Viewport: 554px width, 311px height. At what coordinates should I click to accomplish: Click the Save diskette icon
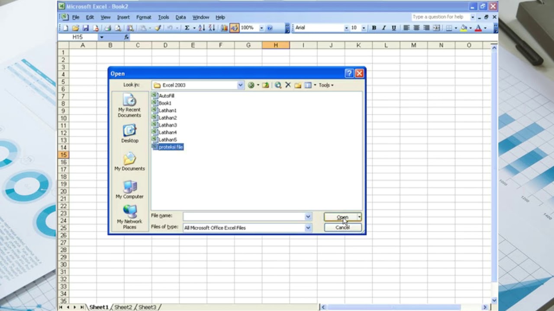[86, 28]
